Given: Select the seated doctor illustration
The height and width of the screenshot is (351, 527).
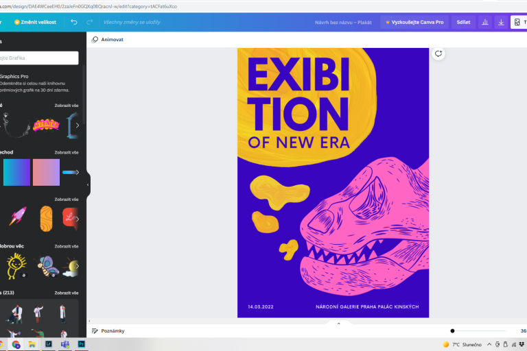Looking at the screenshot, I should (x=15, y=315).
